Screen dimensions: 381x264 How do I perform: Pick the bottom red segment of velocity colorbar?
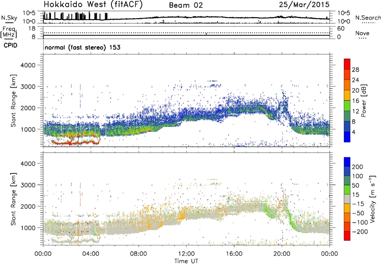coord(347,236)
